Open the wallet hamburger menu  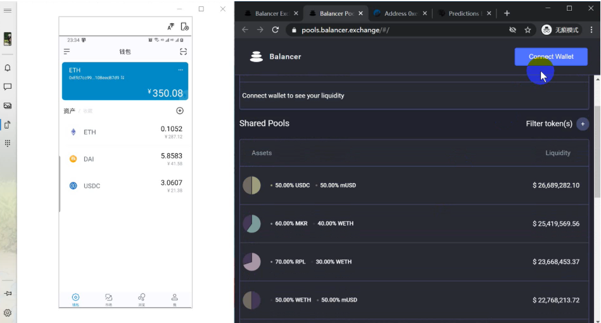tap(66, 51)
